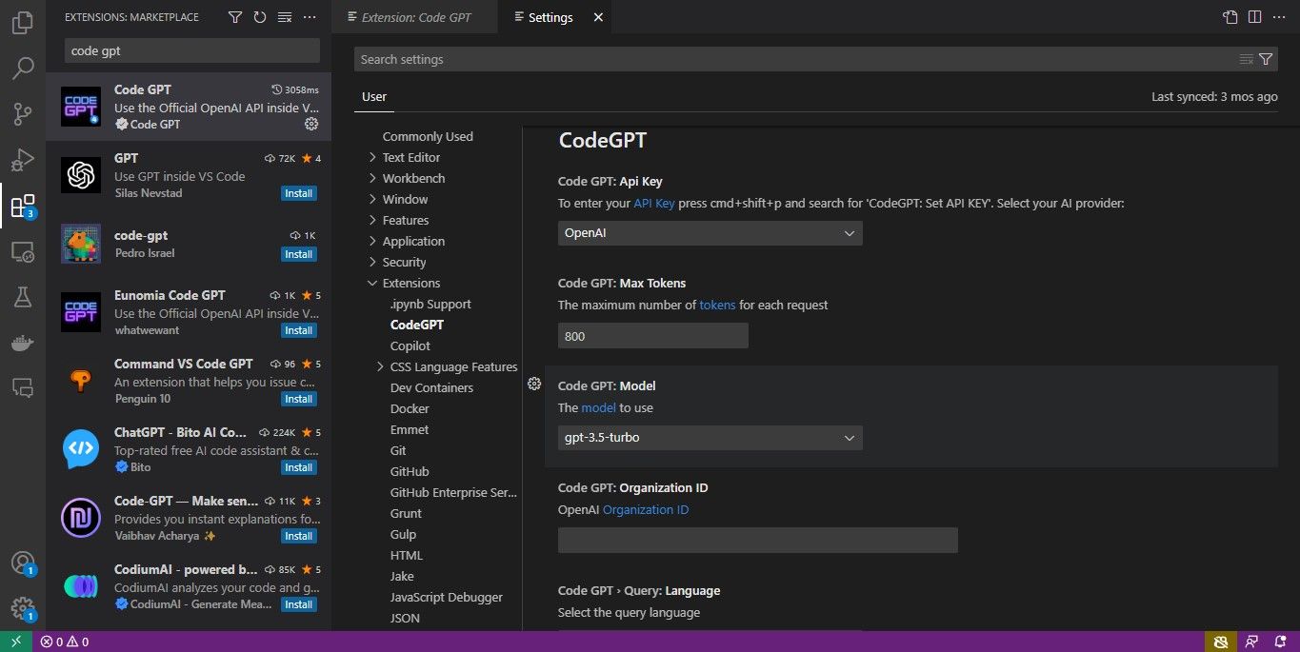
Task: Open the Accounts menu
Action: [x=21, y=562]
